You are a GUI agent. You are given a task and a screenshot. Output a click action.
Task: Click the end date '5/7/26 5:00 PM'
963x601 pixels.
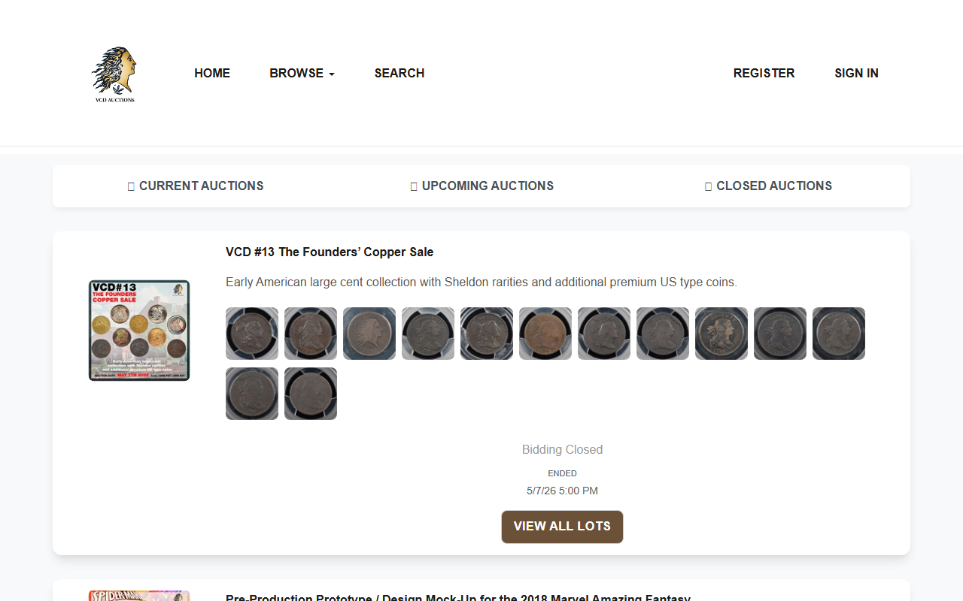coord(563,491)
